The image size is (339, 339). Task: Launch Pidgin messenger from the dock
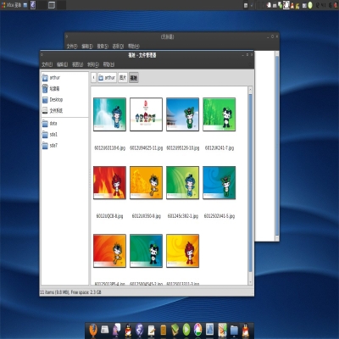coord(116,330)
